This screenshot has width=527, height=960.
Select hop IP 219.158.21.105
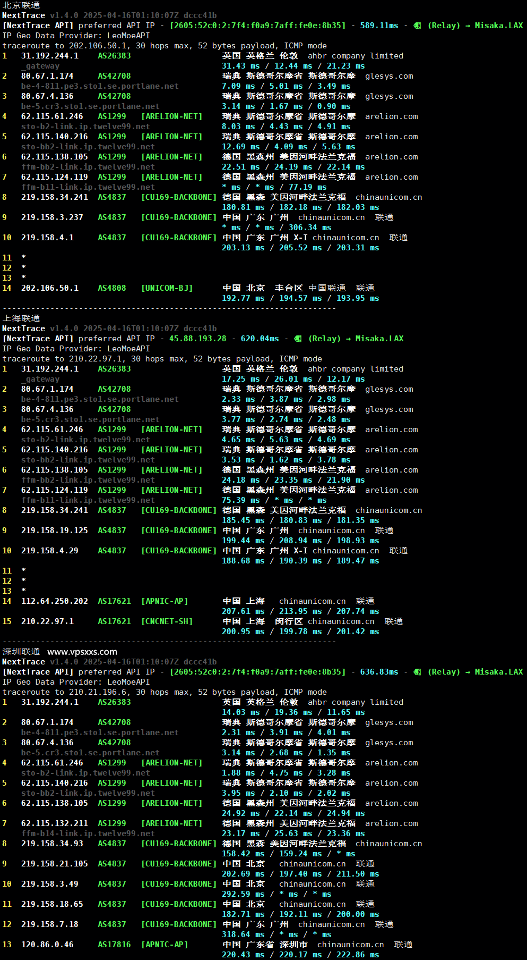pos(55,864)
